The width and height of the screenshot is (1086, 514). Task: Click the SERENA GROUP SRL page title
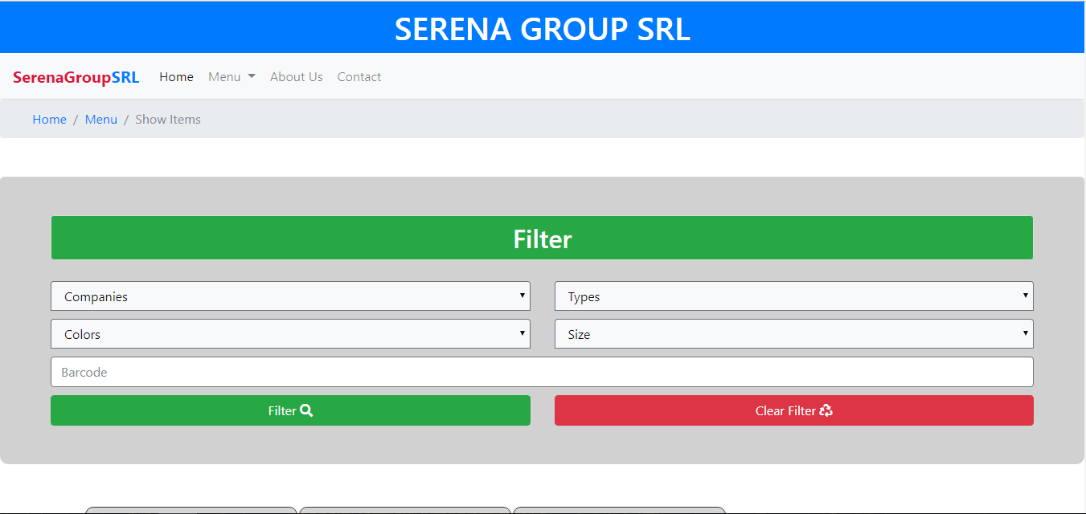click(x=542, y=29)
